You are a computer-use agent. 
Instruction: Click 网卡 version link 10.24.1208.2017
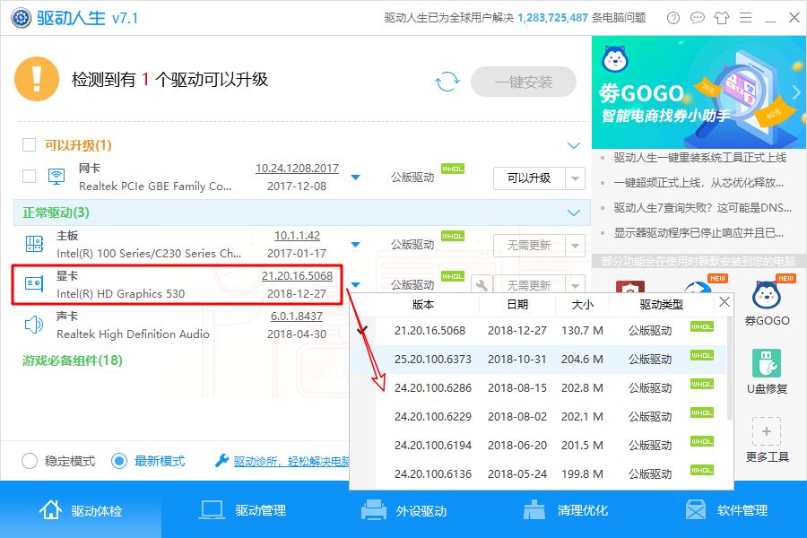tap(297, 169)
